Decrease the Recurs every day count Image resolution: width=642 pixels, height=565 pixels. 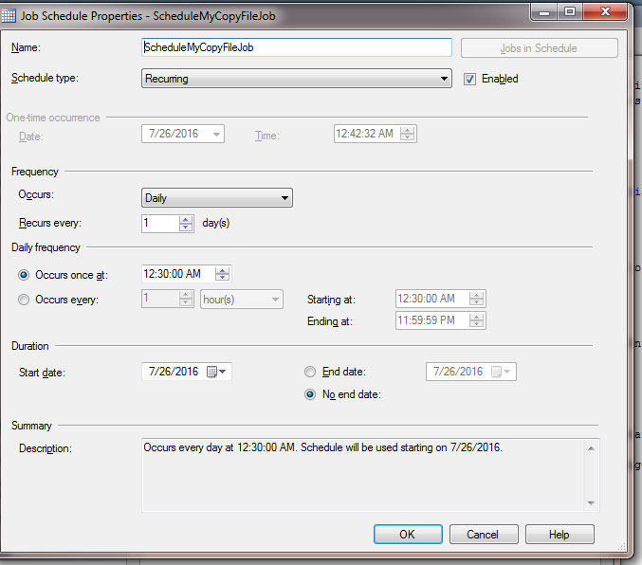tap(186, 228)
